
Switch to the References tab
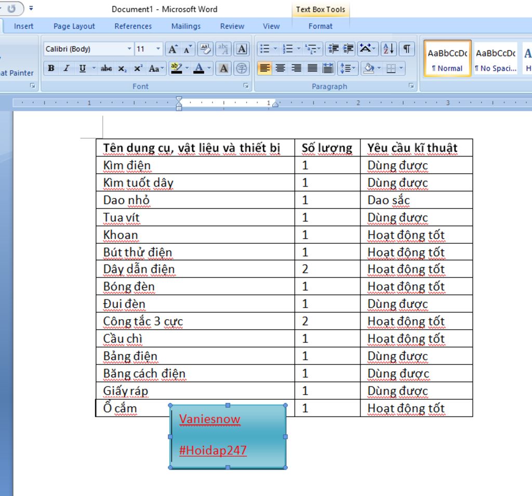(133, 26)
